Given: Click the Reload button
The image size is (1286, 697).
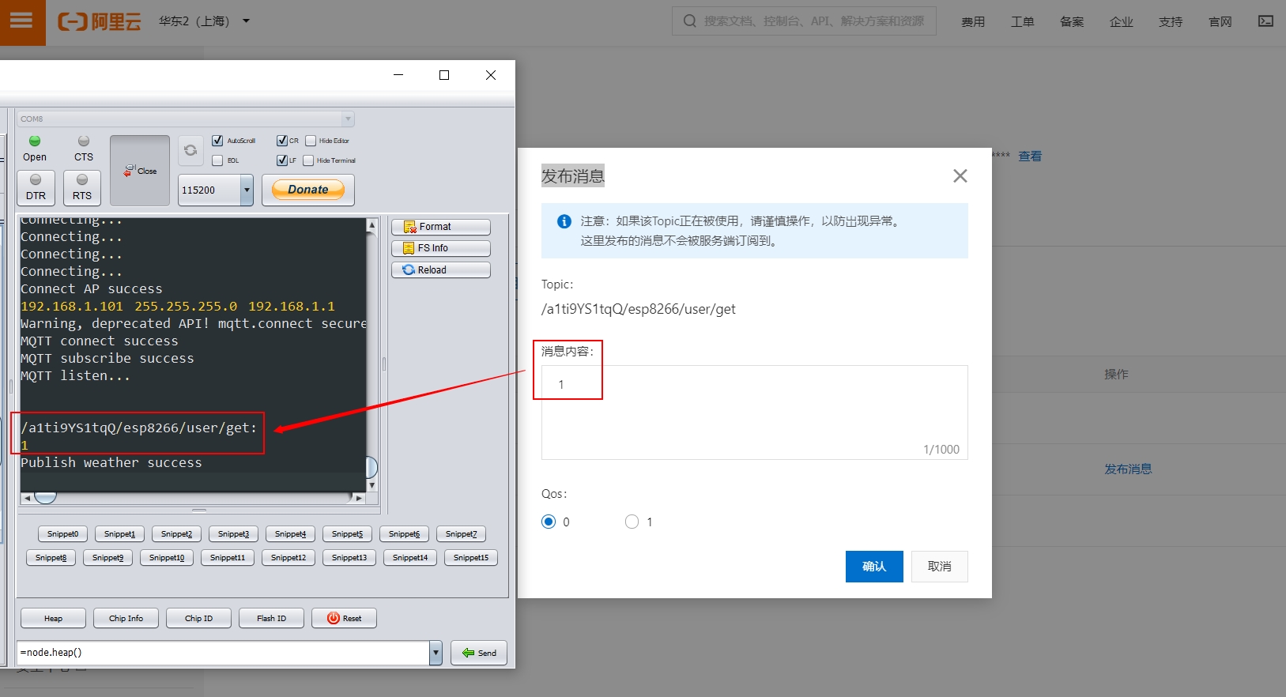Looking at the screenshot, I should [x=441, y=270].
